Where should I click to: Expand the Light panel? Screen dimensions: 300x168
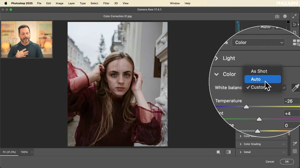tap(216, 58)
